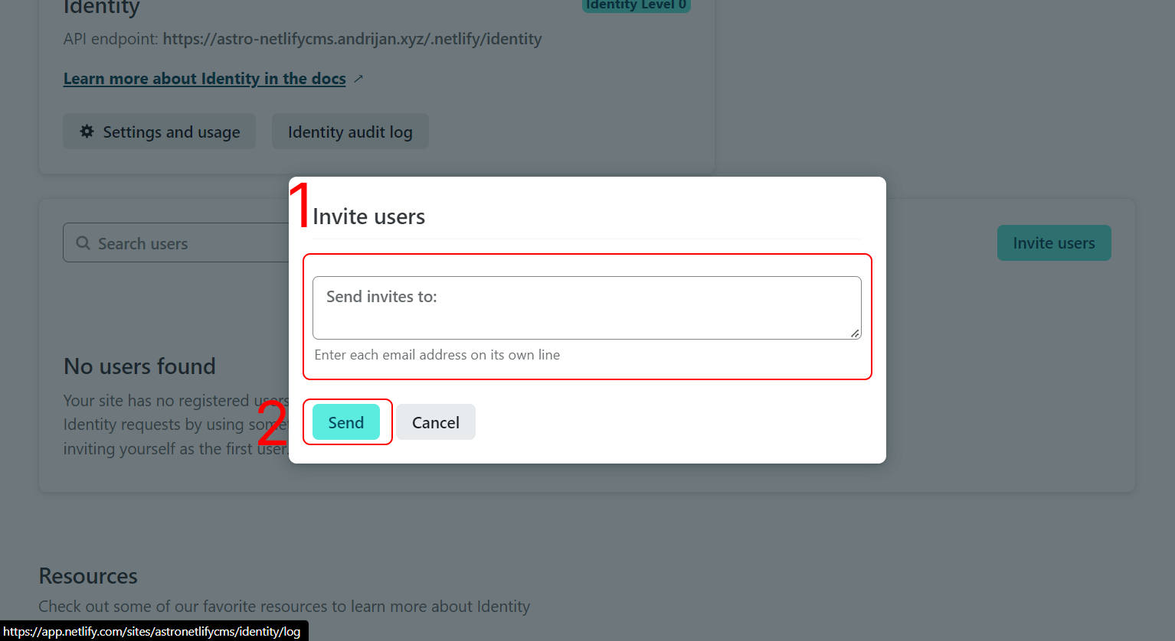Click the Invite users dialog heading
Image resolution: width=1175 pixels, height=641 pixels.
[368, 217]
